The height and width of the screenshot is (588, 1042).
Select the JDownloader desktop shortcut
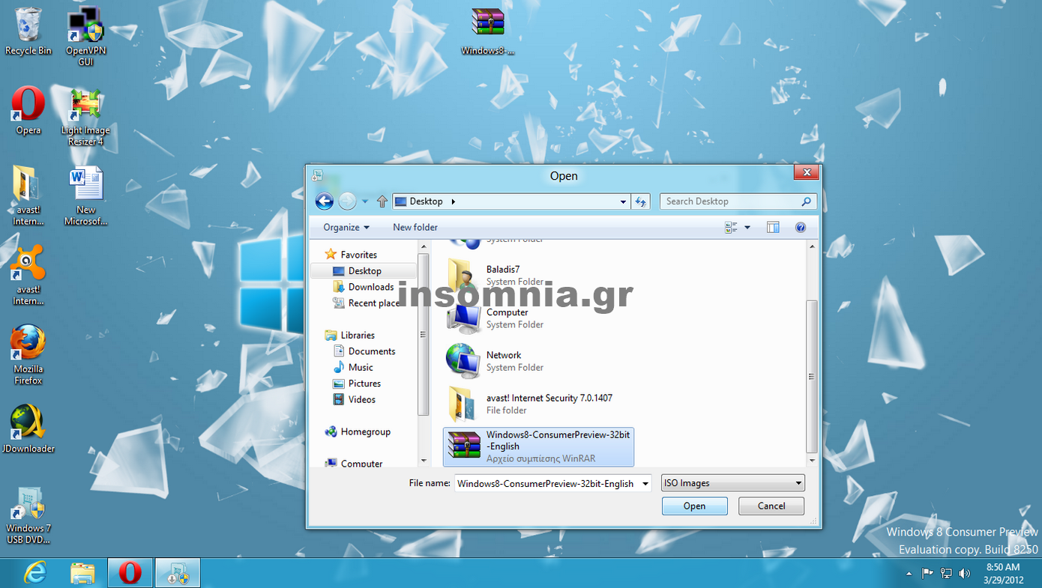28,428
